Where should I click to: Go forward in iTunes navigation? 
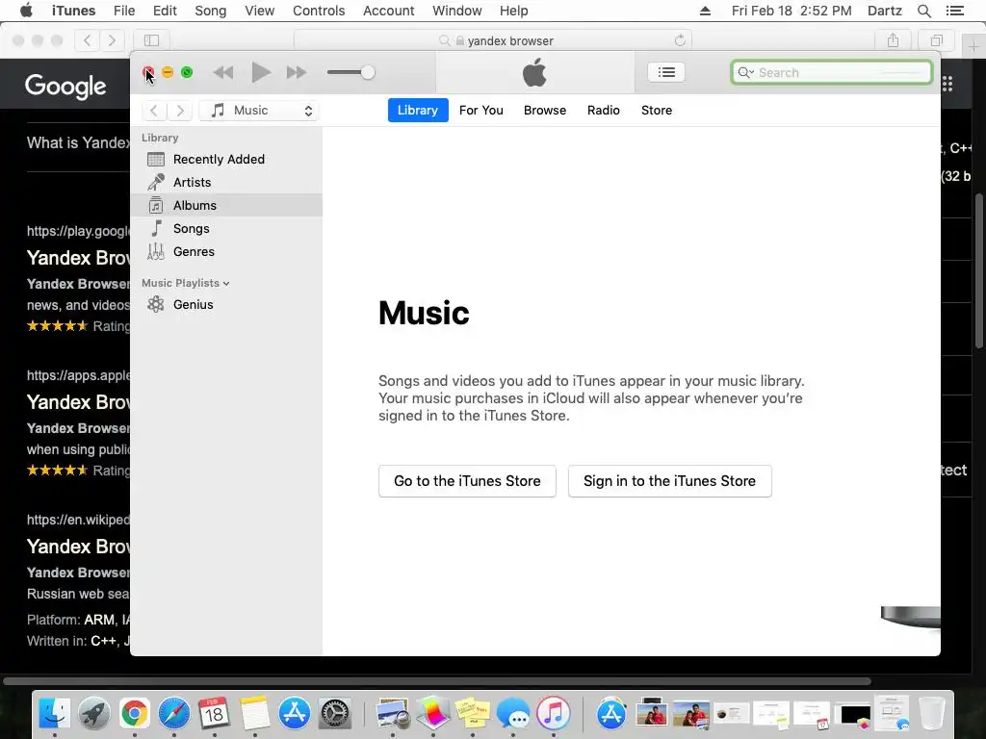coord(180,111)
